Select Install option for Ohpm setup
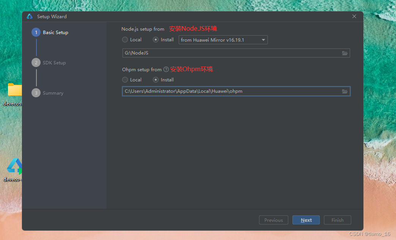 click(163, 79)
